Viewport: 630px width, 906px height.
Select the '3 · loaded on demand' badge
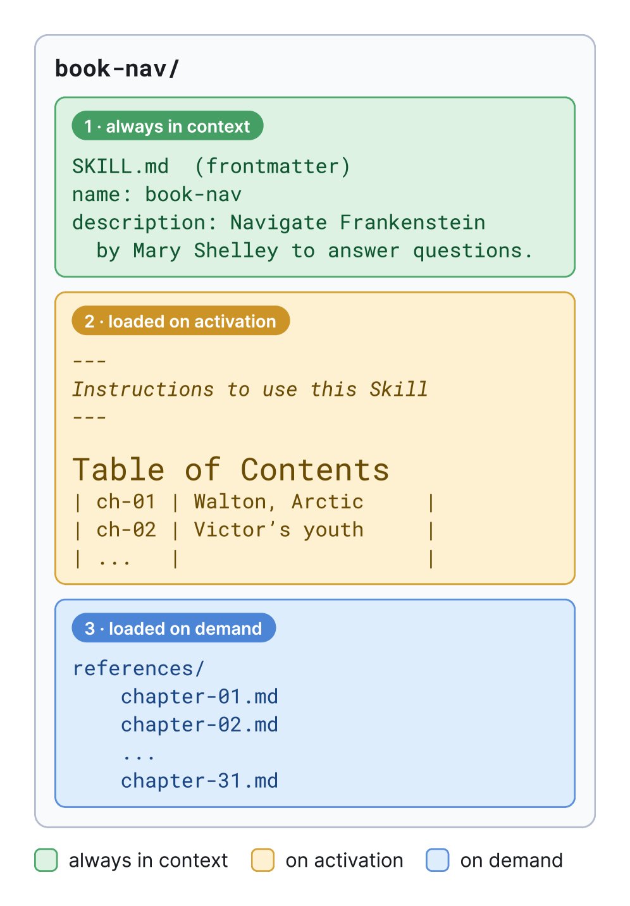click(x=174, y=628)
